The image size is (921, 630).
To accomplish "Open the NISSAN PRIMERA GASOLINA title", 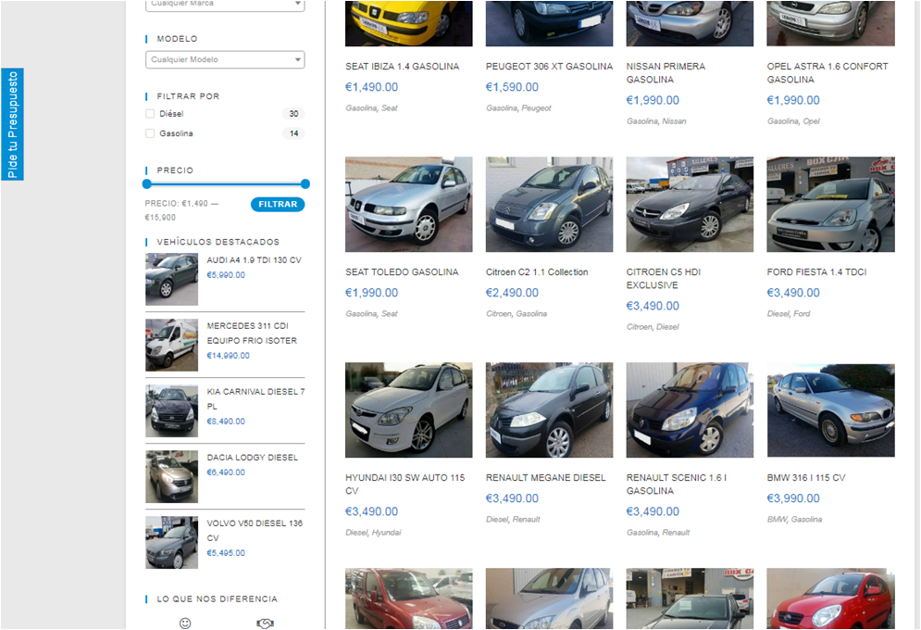I will [x=666, y=73].
